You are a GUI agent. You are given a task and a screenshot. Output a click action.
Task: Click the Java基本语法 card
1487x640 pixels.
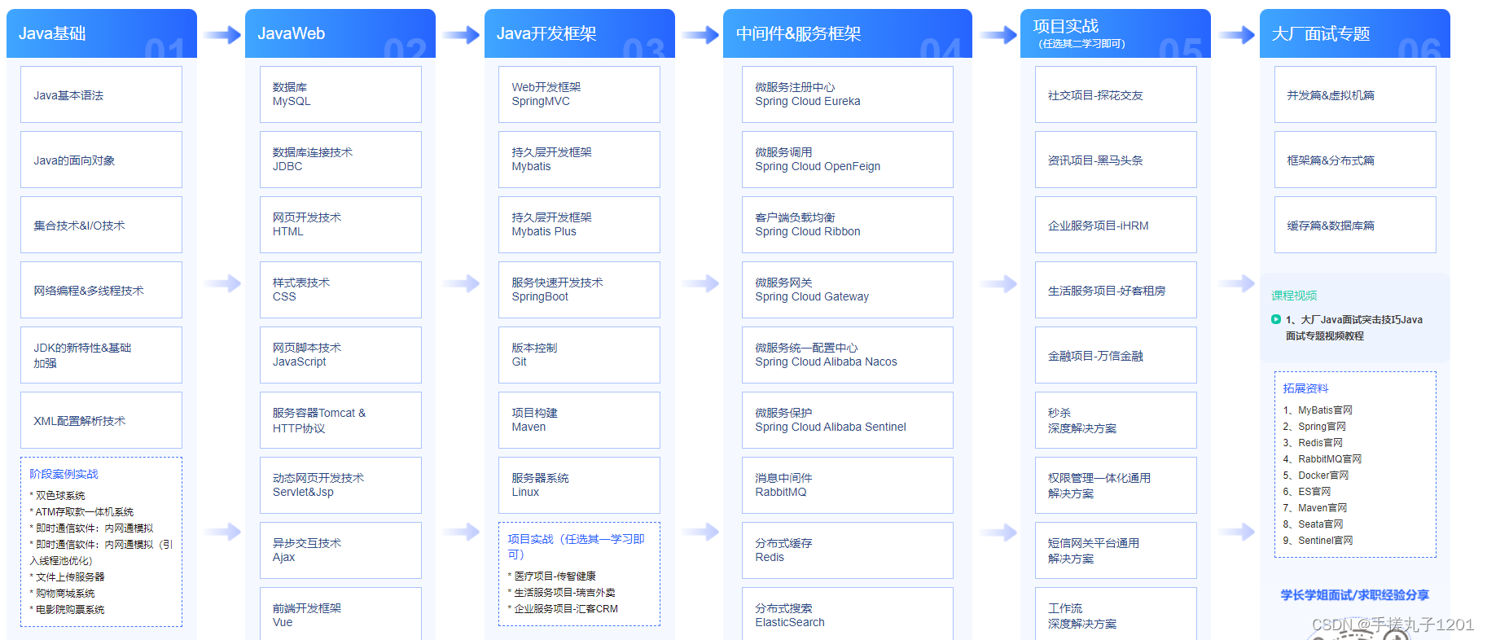[x=102, y=94]
